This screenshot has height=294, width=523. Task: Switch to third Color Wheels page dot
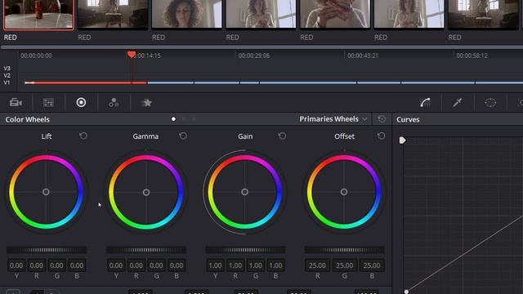click(194, 119)
